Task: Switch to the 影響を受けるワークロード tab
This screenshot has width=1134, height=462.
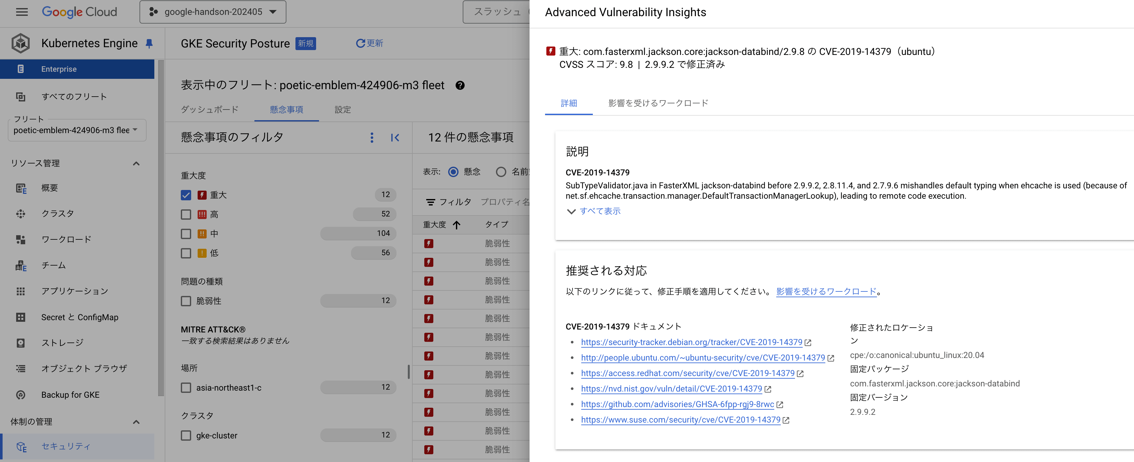Action: click(658, 103)
